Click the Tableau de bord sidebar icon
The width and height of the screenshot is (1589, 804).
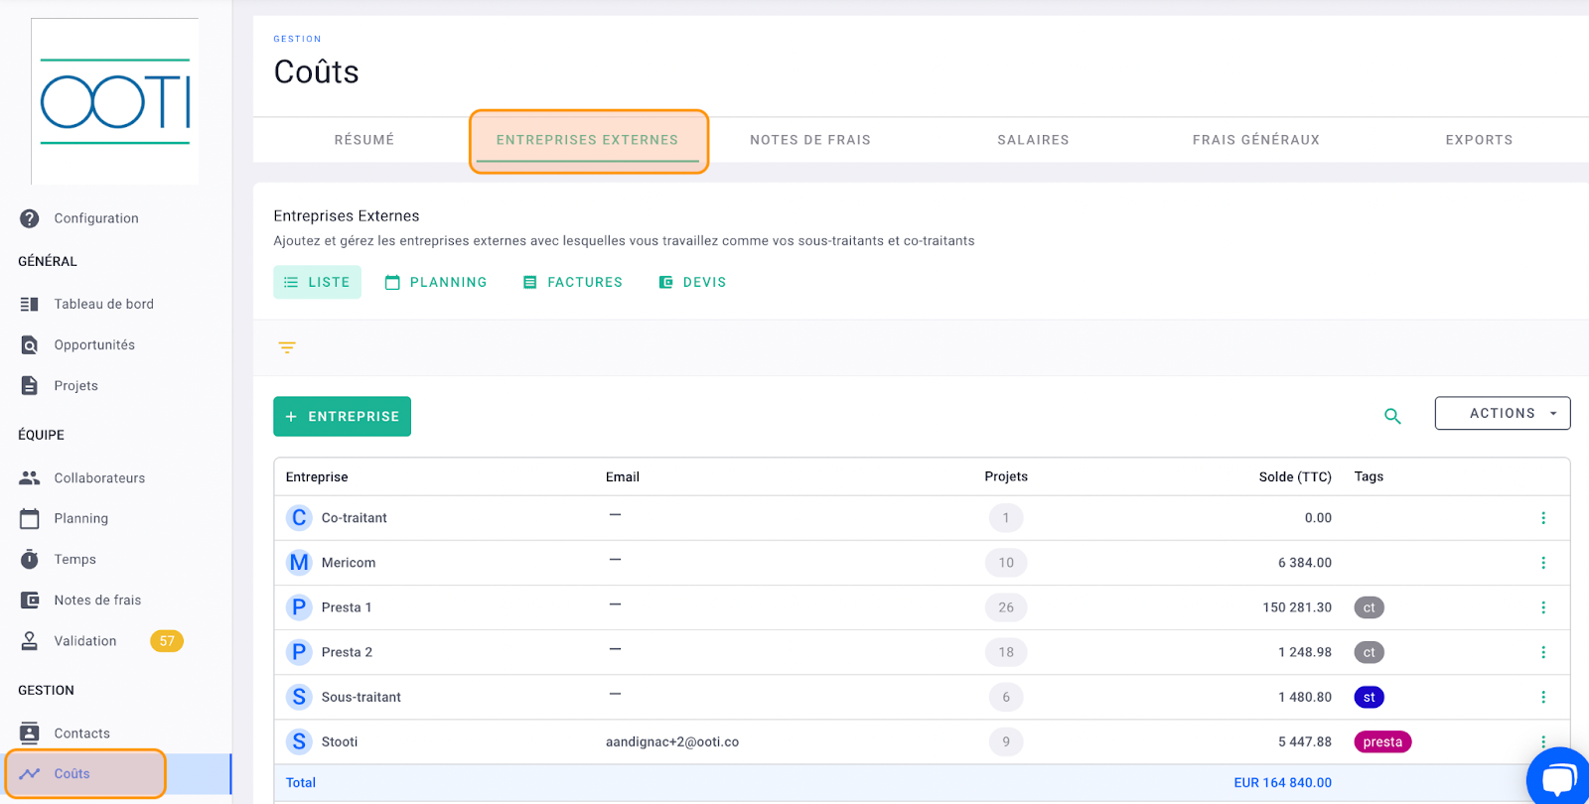click(30, 304)
